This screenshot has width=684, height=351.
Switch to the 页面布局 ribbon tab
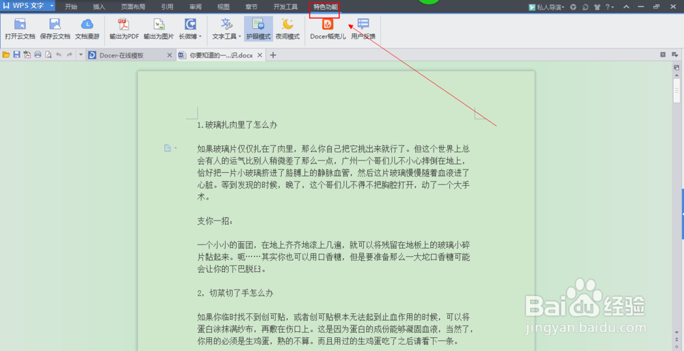click(133, 7)
